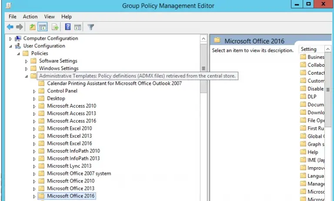Toggle the Show/Hide Action Pane icon
Viewport: 334px width, 201px height.
77,27
